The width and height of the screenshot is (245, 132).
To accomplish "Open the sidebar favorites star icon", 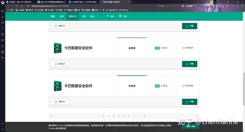I will coord(2,17).
